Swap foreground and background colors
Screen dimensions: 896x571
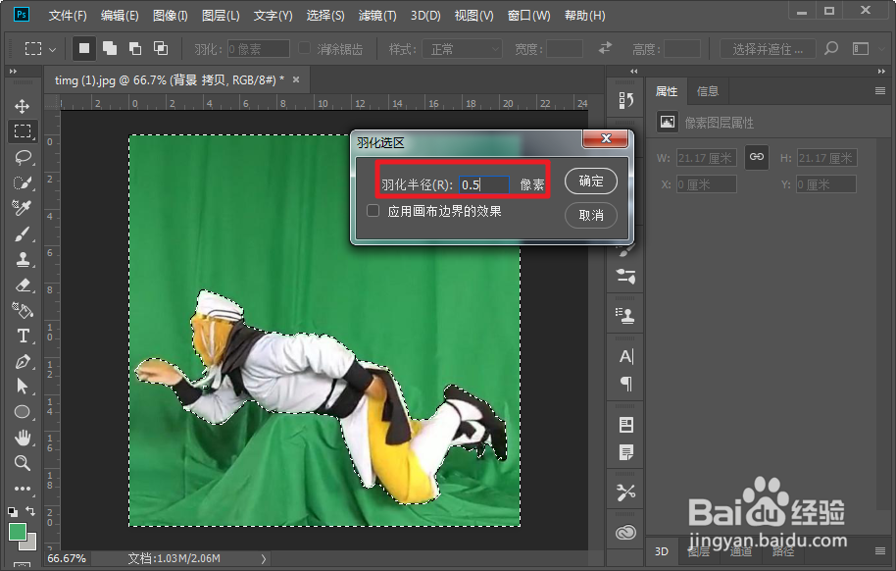click(30, 511)
